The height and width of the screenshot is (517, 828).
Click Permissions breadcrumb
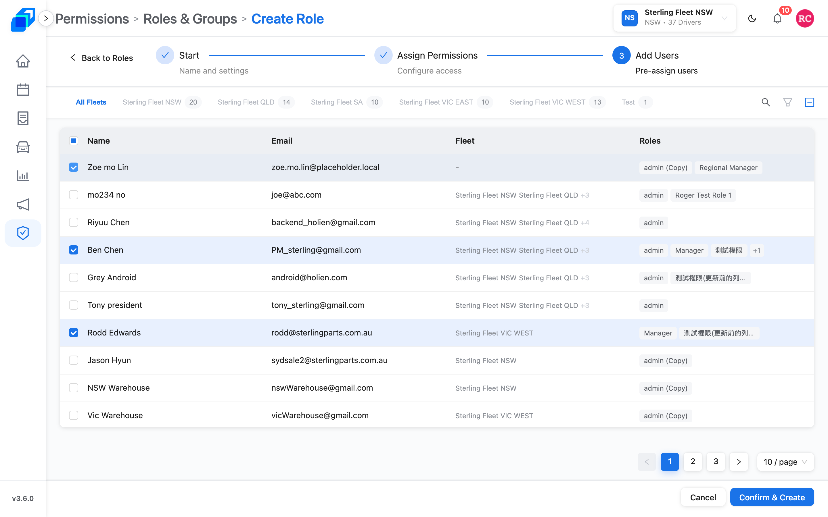92,19
